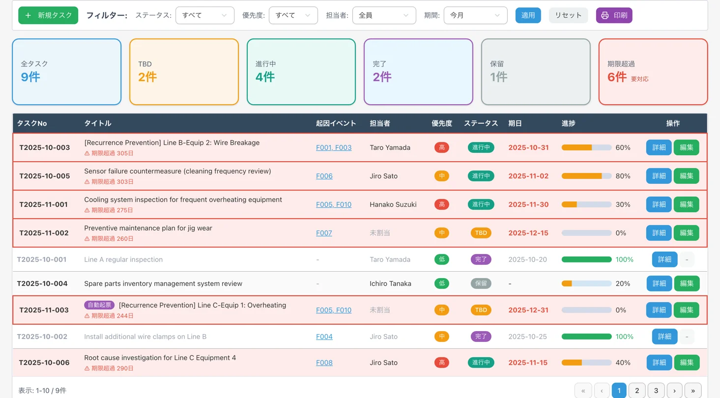Open F005, F010 link in T2025-11-003 row
Image resolution: width=720 pixels, height=398 pixels.
click(334, 310)
